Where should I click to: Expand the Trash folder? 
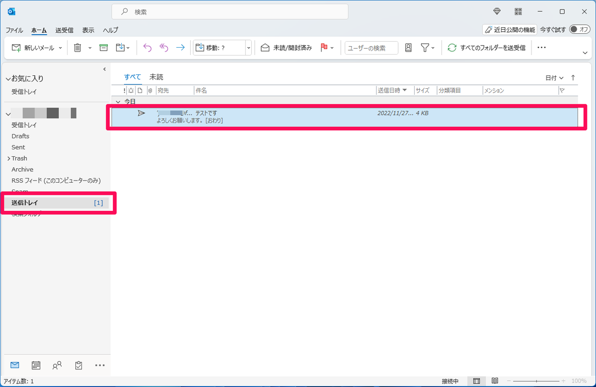click(x=8, y=158)
